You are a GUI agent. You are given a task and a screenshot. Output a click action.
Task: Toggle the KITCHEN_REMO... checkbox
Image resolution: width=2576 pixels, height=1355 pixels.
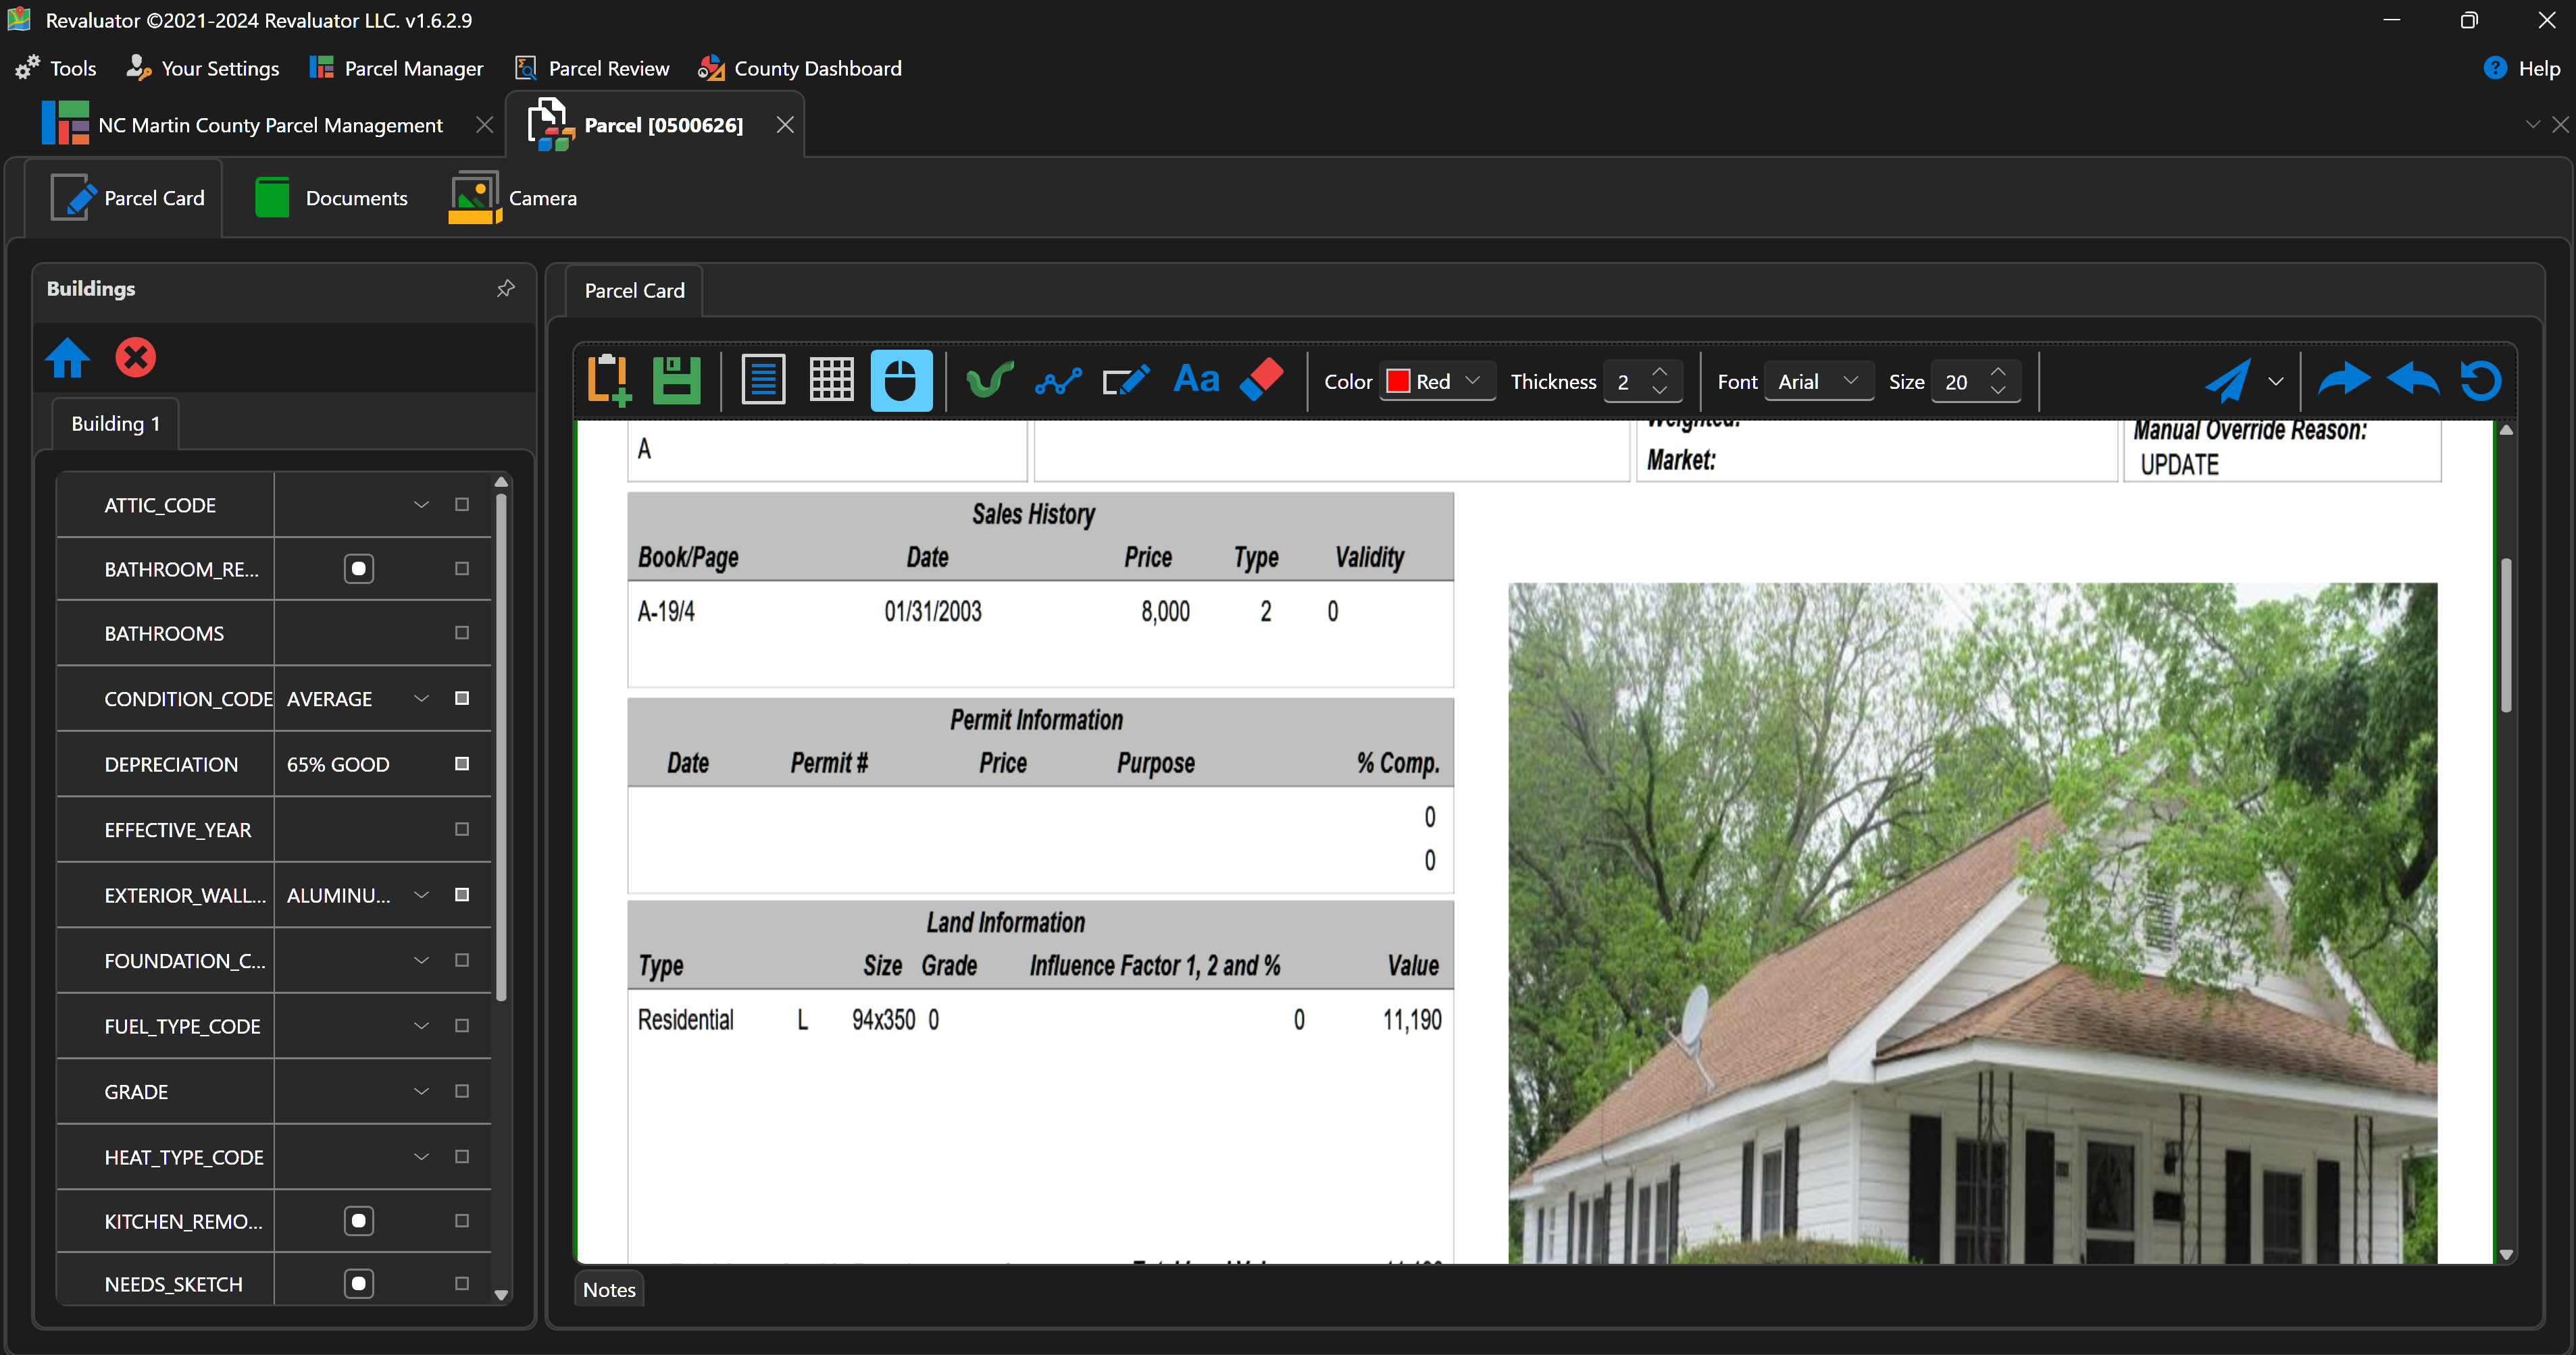(x=358, y=1221)
